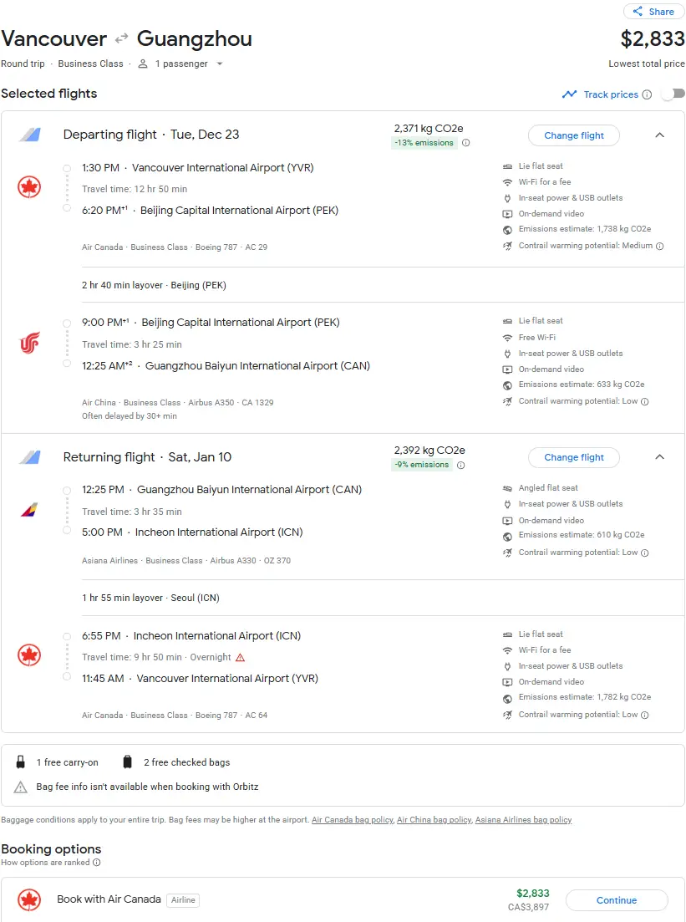
Task: Click the Share button
Action: pos(653,12)
